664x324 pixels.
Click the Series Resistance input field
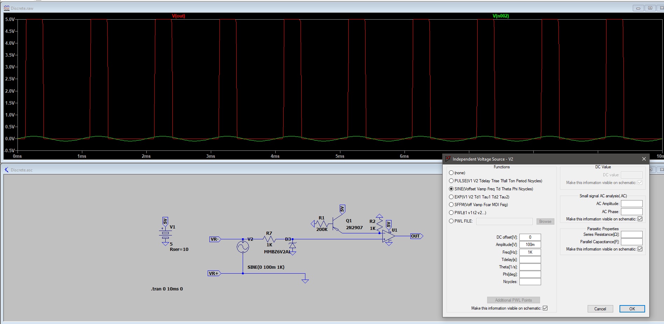pyautogui.click(x=631, y=234)
